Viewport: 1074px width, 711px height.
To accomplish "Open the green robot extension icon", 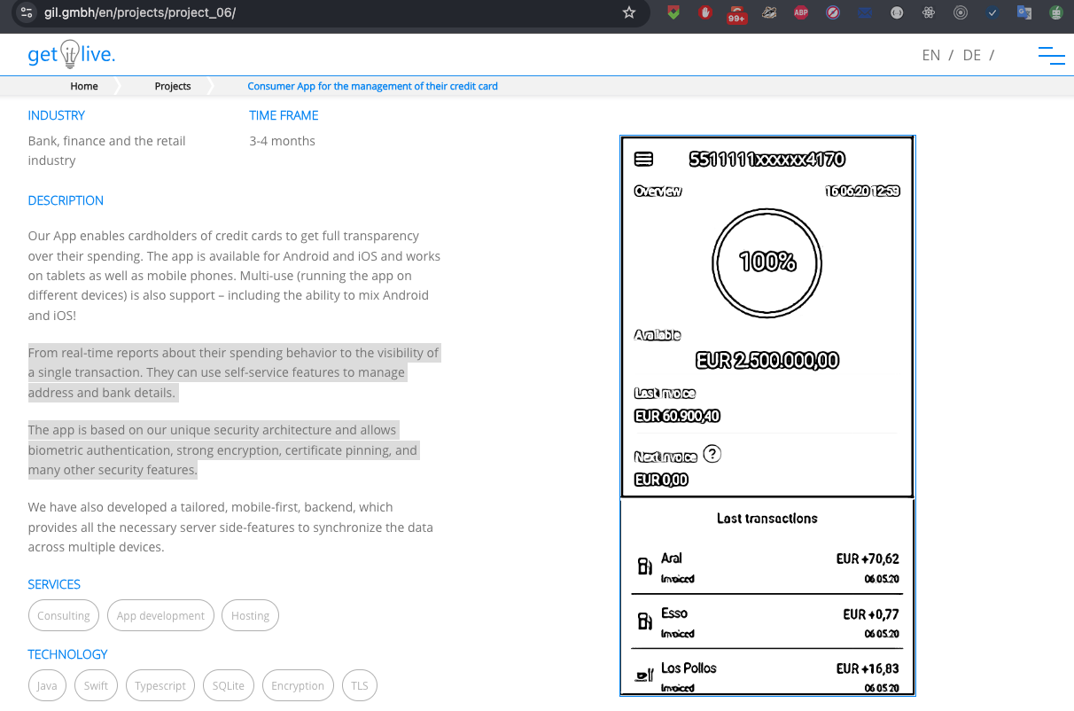I will (1056, 12).
